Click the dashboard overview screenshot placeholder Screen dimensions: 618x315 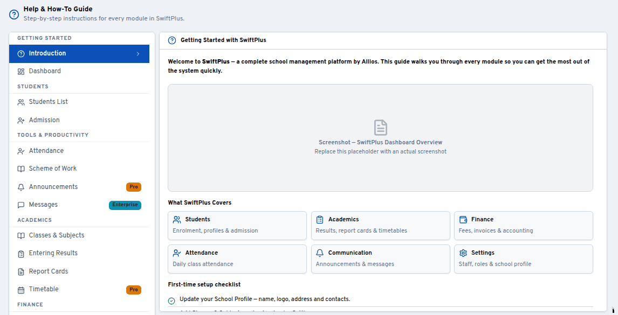(x=380, y=138)
